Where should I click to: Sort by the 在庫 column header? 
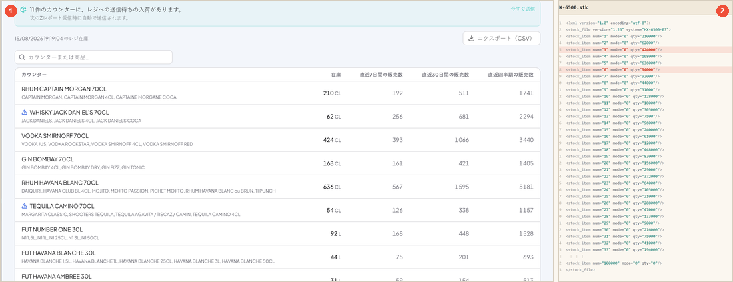(336, 75)
